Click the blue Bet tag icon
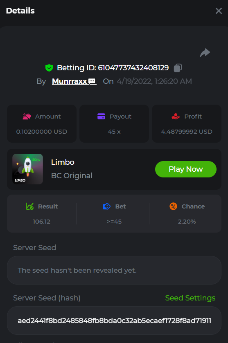The height and width of the screenshot is (343, 228). (x=106, y=206)
